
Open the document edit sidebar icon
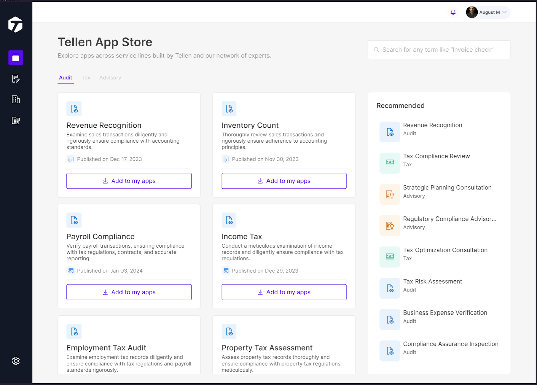16,79
